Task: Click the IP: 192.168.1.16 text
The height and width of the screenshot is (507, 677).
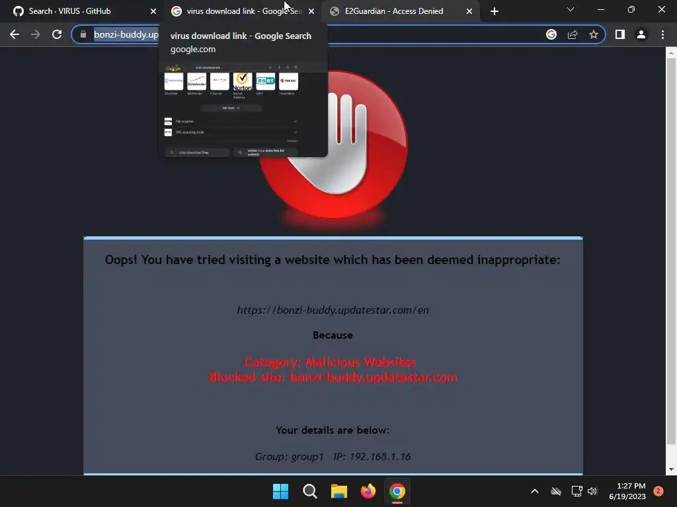Action: tap(372, 457)
